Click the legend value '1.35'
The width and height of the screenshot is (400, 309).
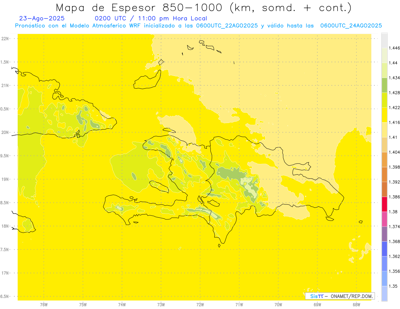click(393, 286)
